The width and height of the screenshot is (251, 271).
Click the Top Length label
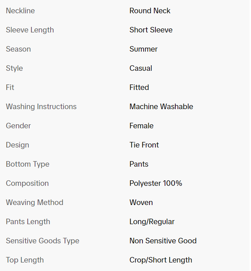(x=25, y=260)
